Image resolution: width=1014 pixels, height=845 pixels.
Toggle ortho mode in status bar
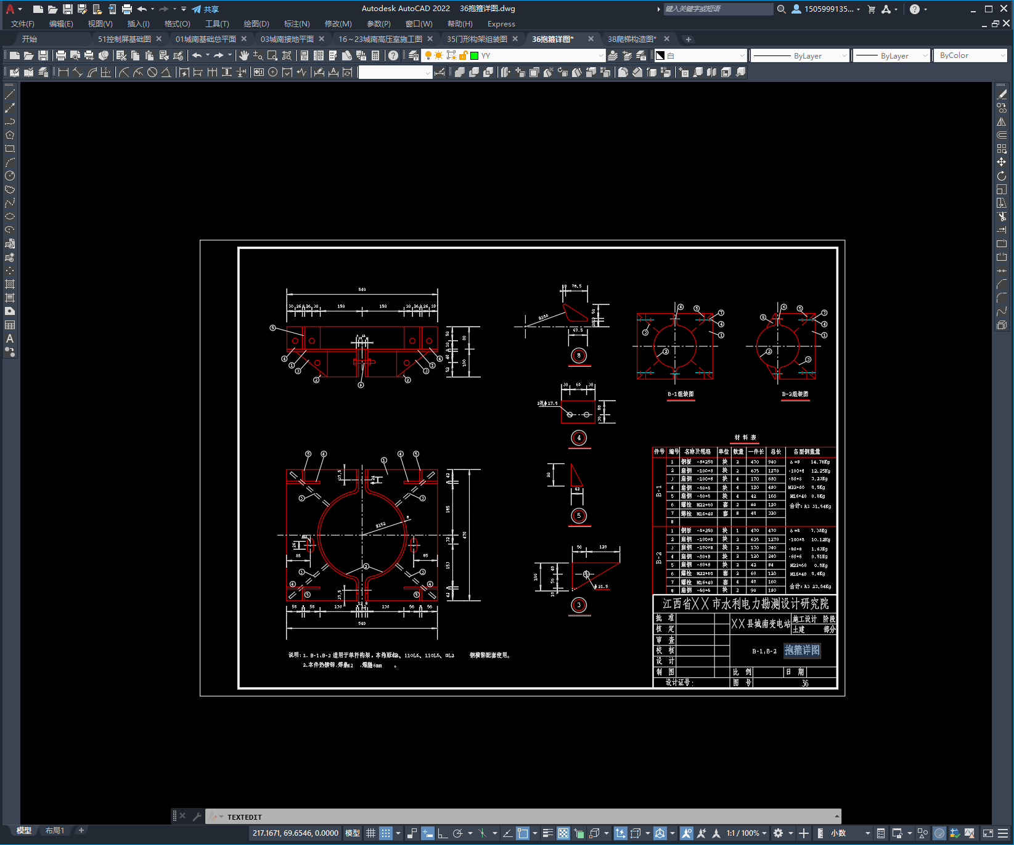(443, 833)
